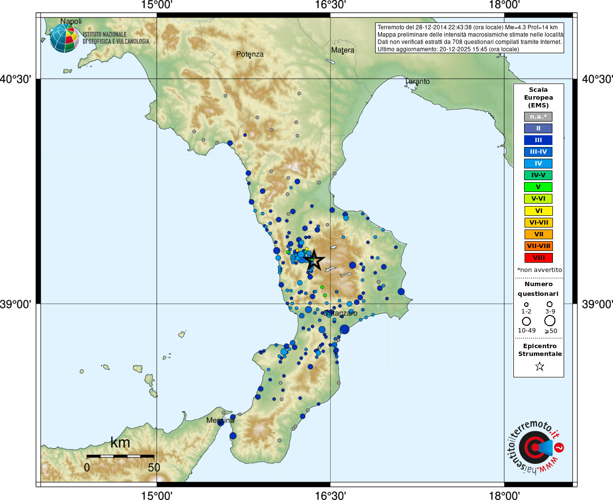Click the Catanzaro city label
The height and width of the screenshot is (500, 613).
pos(340,313)
